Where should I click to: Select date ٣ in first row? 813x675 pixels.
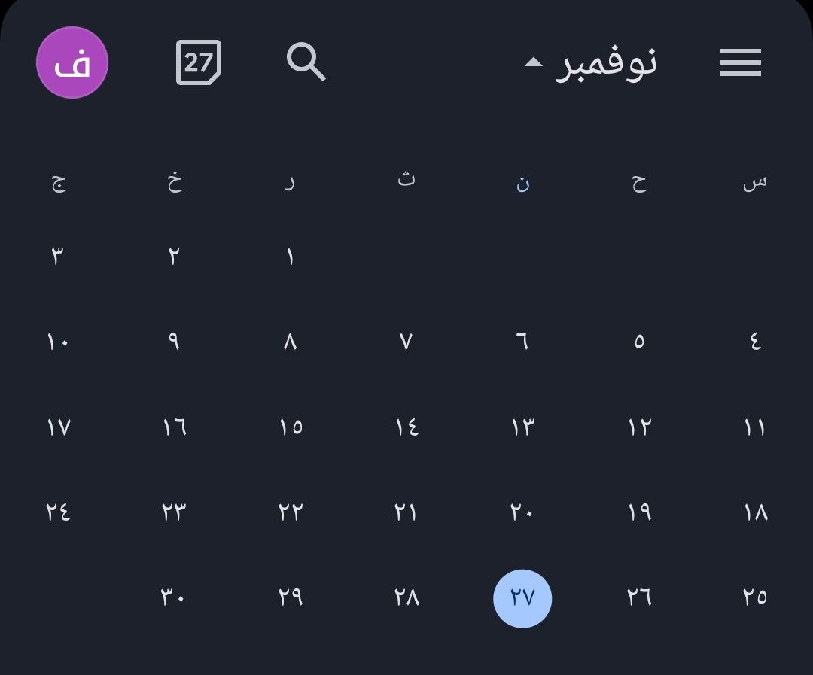(58, 257)
